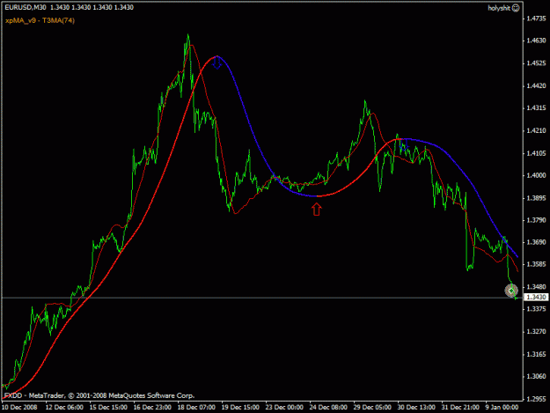Click the 1.3165 price scale label
550x413 pixels.
pyautogui.click(x=536, y=354)
